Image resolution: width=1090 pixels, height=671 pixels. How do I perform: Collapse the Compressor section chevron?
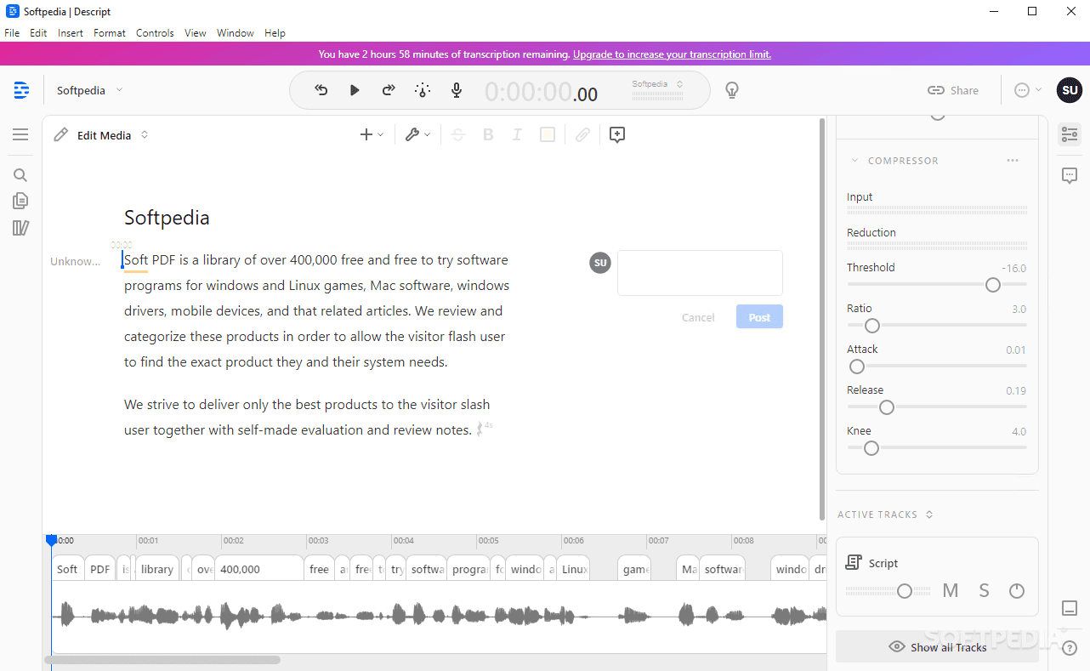pyautogui.click(x=854, y=160)
